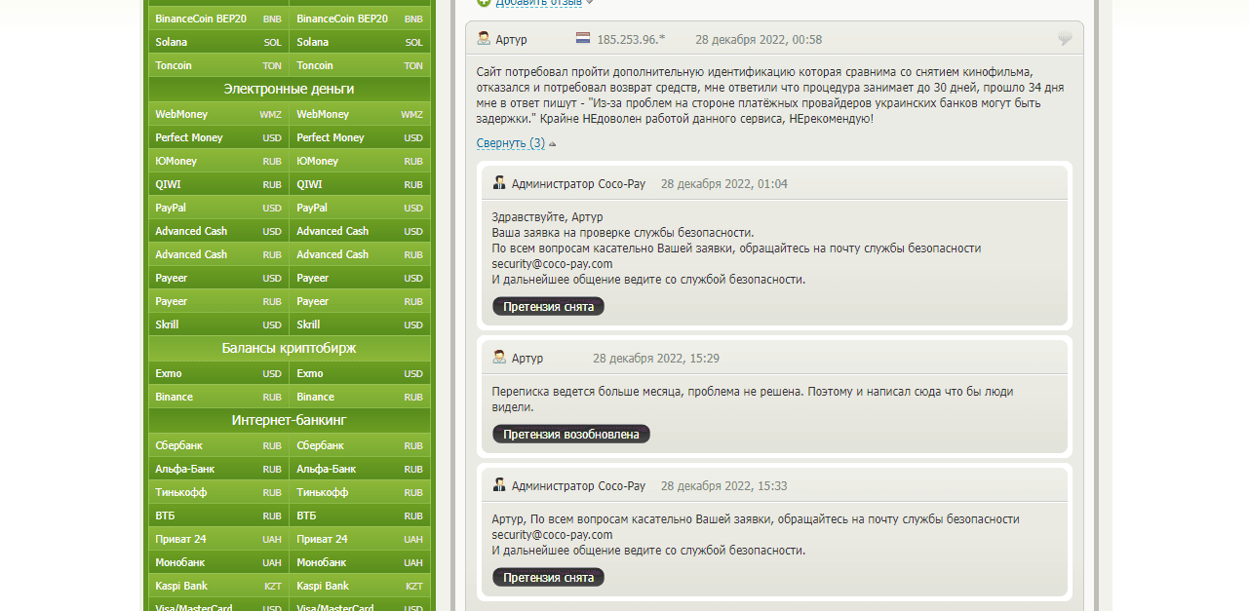
Task: Click the flag icon beside IP 185.253.96.*
Action: 582,39
